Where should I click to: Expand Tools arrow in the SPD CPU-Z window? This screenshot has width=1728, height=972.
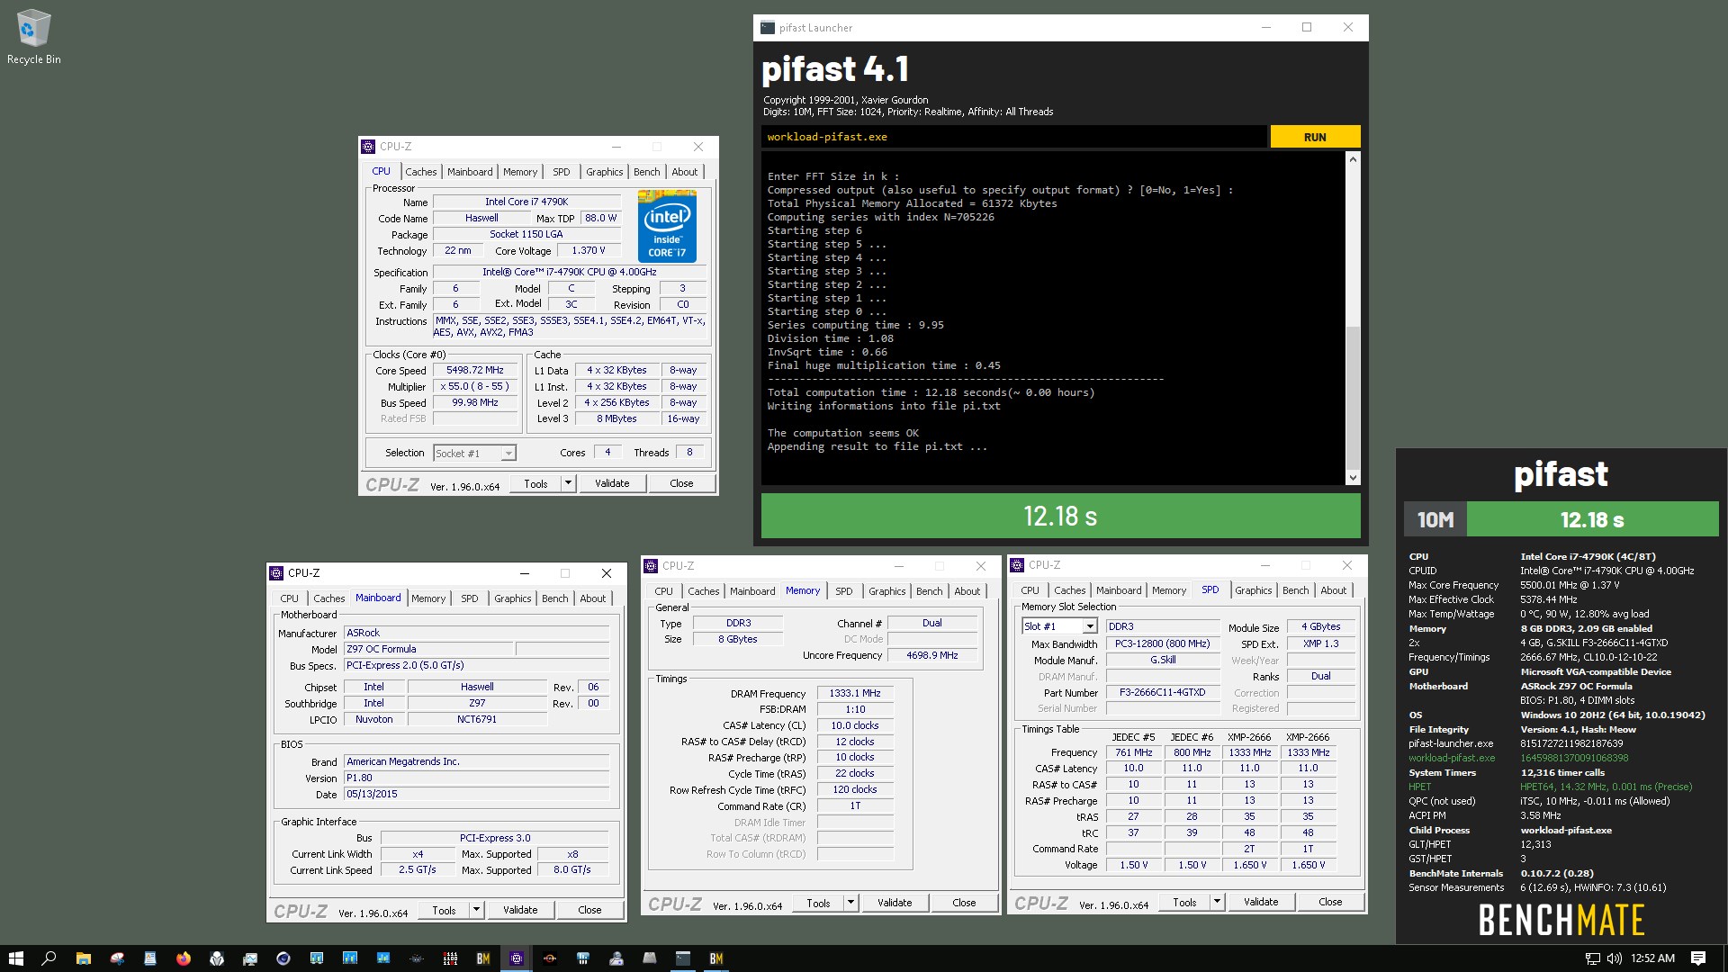point(1217,902)
